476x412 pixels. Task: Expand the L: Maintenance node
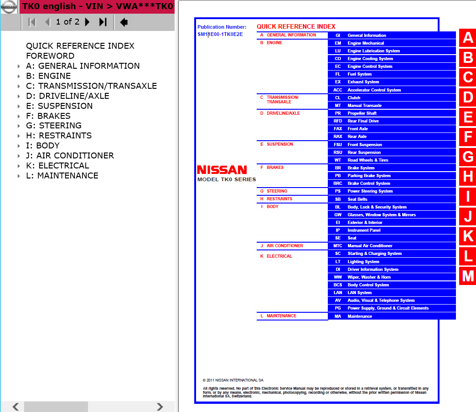[x=19, y=176]
